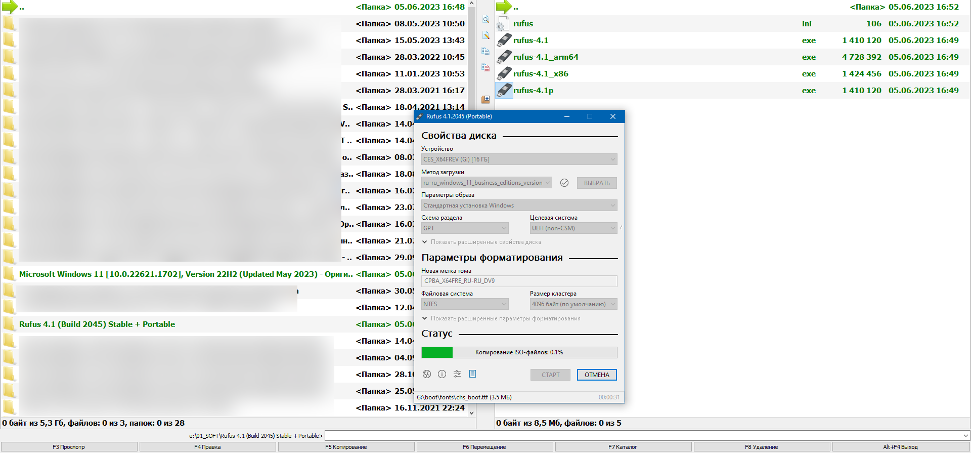Expand Показать расширенные свойства диска

coord(481,242)
